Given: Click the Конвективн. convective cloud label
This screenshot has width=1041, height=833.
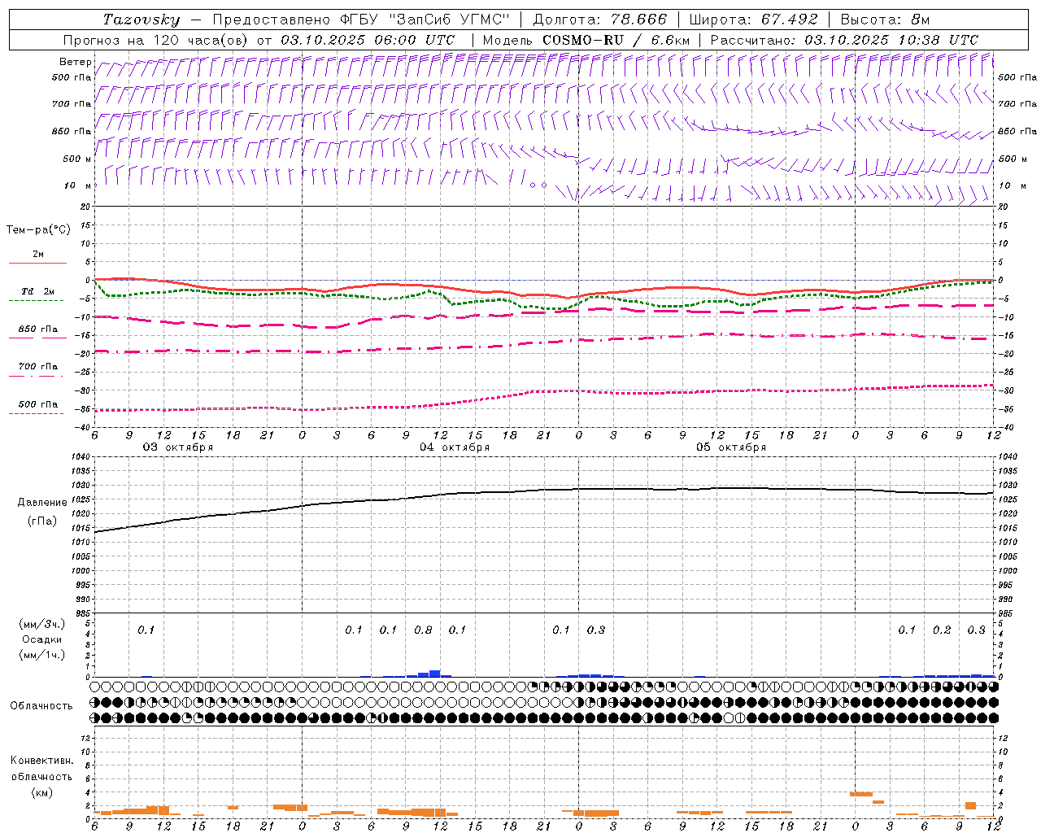Looking at the screenshot, I should pyautogui.click(x=41, y=761).
